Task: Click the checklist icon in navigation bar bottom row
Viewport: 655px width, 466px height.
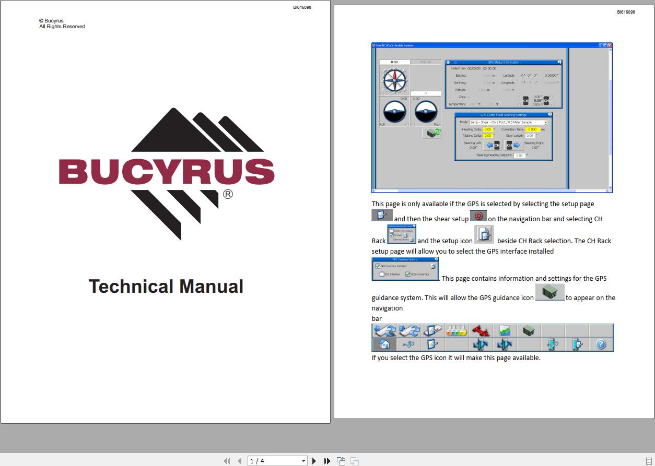Action: pyautogui.click(x=432, y=344)
